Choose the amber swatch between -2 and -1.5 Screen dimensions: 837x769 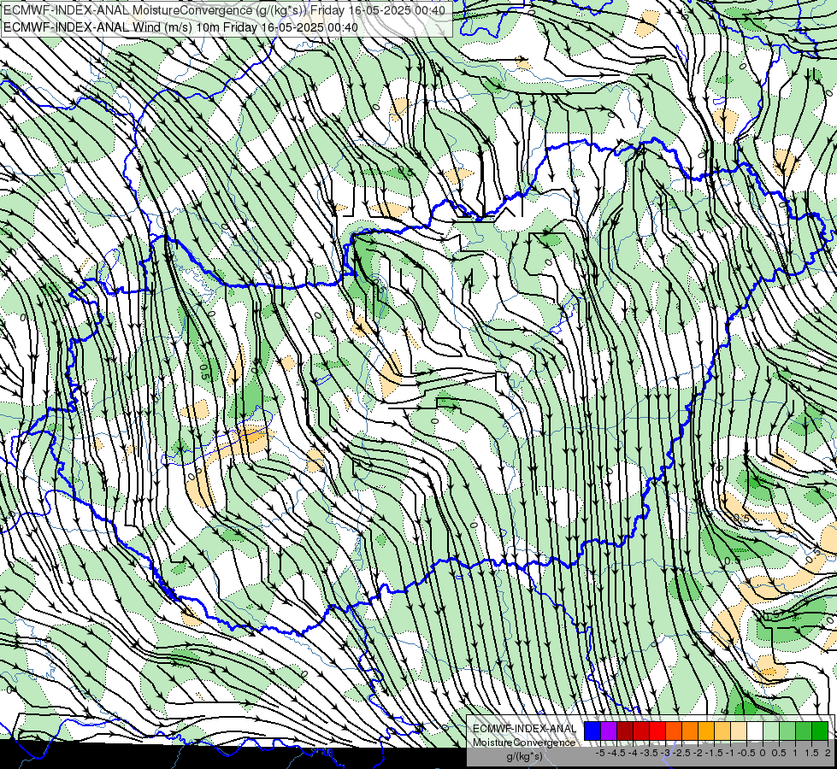pyautogui.click(x=706, y=731)
